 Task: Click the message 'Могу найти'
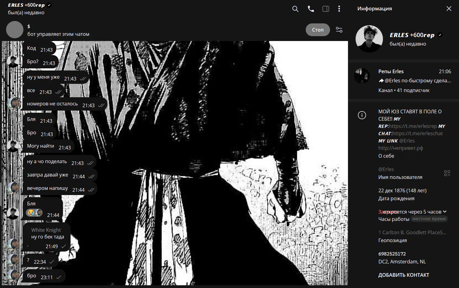[49, 146]
